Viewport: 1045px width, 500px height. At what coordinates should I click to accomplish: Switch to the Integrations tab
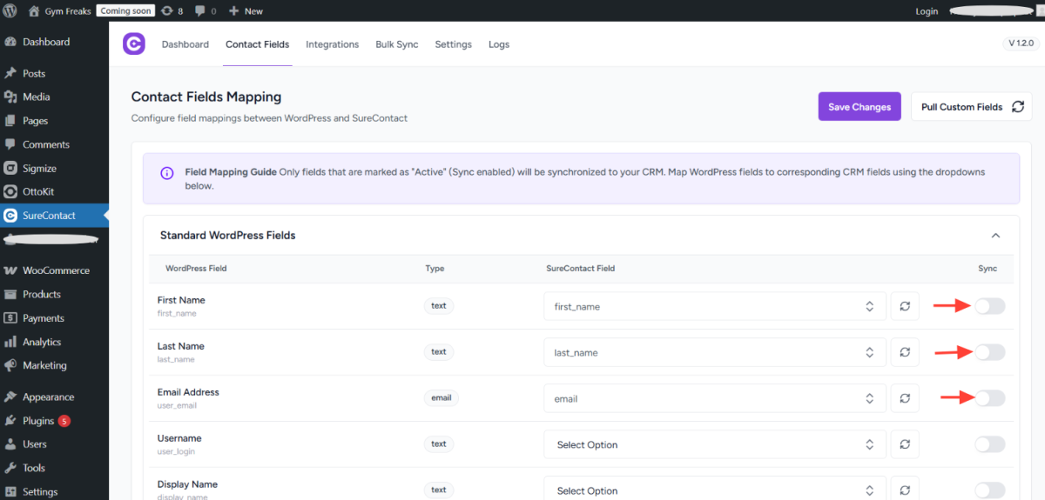(x=332, y=44)
